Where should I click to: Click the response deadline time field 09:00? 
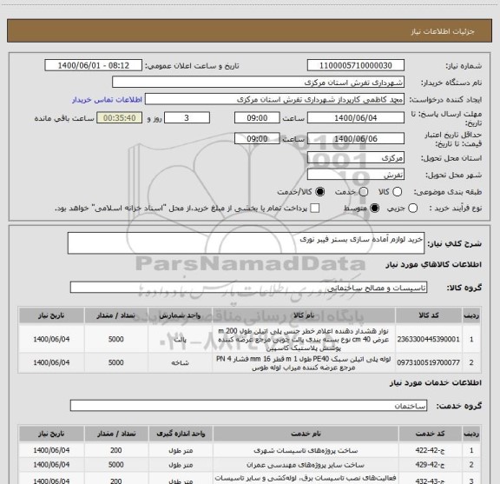257,118
